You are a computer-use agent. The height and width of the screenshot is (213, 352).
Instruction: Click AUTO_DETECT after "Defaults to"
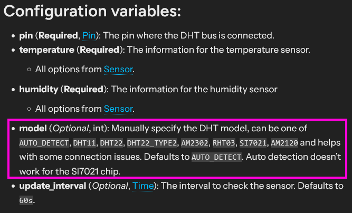click(216, 158)
